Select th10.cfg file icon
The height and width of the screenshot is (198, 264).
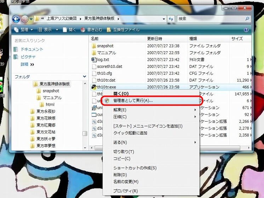[x=94, y=74]
